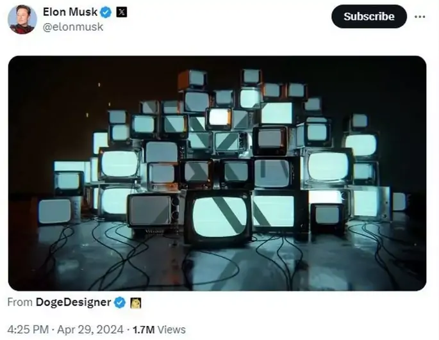Click the 4:25 PM timestamp

[x=28, y=329]
